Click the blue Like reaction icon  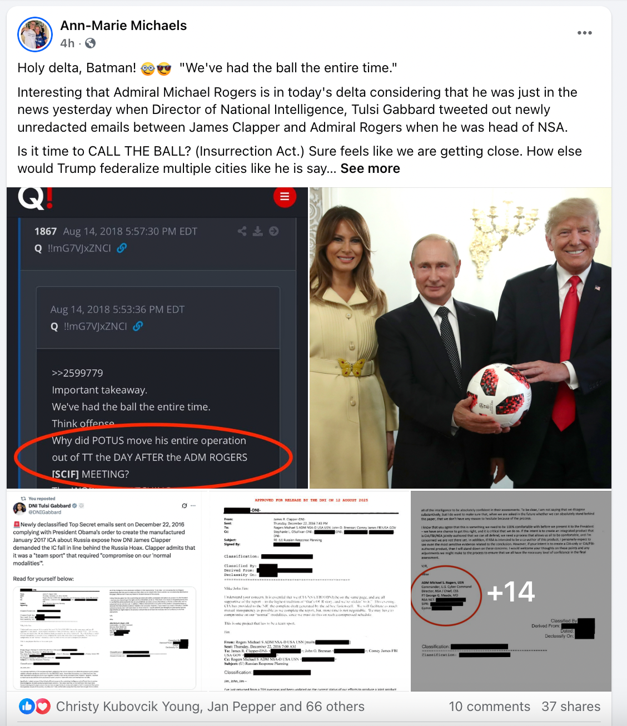[x=27, y=706]
